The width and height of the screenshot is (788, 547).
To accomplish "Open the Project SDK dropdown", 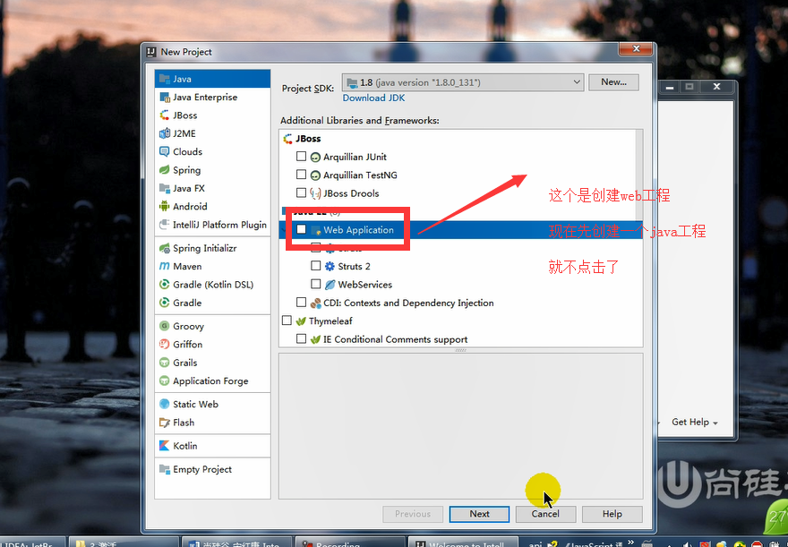I will (463, 82).
